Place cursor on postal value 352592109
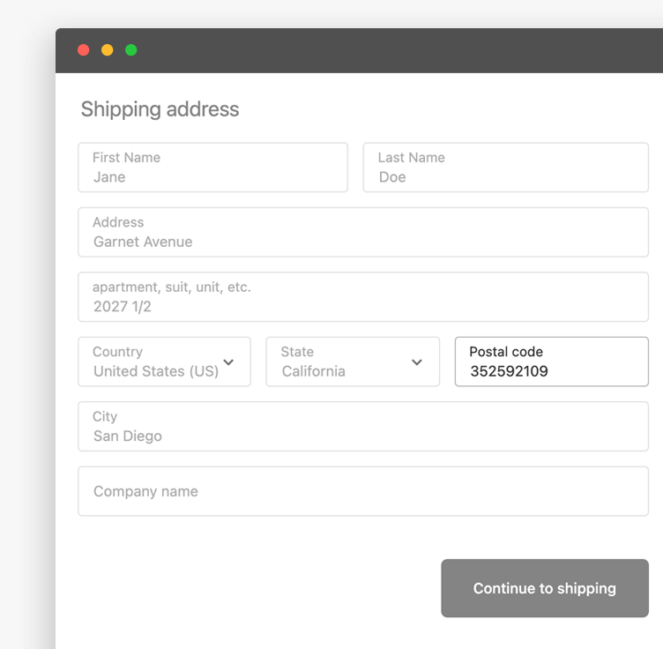The image size is (663, 649). click(509, 371)
